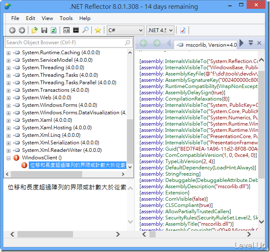
Task: Click the tab scroll-right triangle
Action: pyautogui.click(x=242, y=43)
